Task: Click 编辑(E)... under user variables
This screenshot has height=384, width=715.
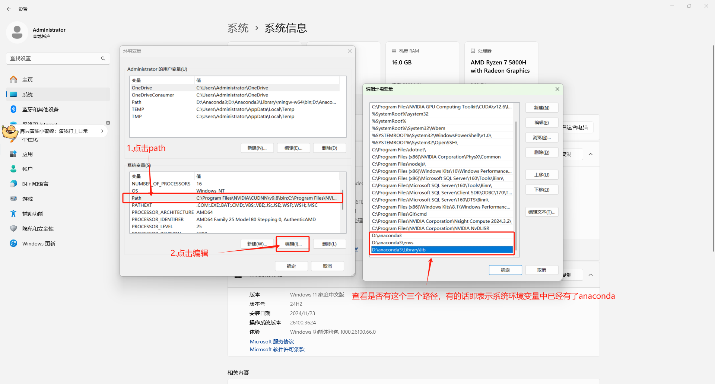Action: point(293,148)
